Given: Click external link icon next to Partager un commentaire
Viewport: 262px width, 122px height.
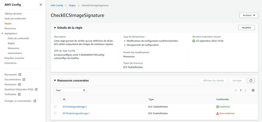Looking at the screenshot, I should [x=35, y=101].
